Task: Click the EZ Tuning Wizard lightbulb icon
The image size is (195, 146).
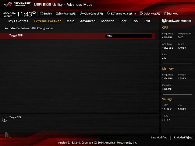Action: point(108,13)
